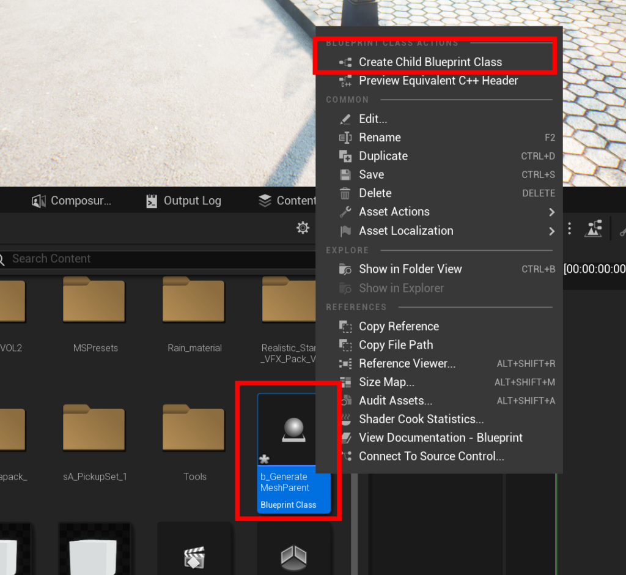Select the sA_PickupSet_1 folder
The height and width of the screenshot is (575, 626).
(x=95, y=443)
